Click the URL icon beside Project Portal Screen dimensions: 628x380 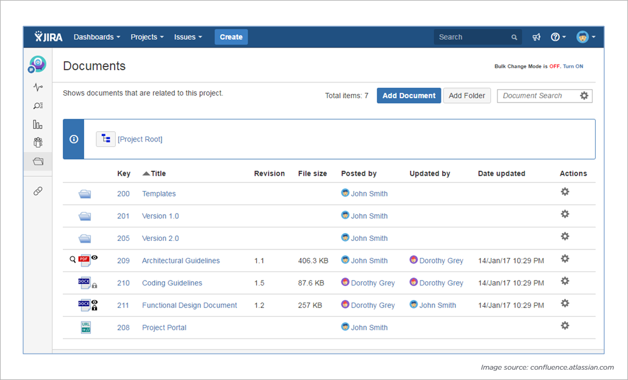tap(85, 327)
